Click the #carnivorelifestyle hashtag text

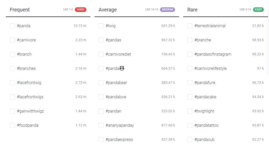(211, 69)
